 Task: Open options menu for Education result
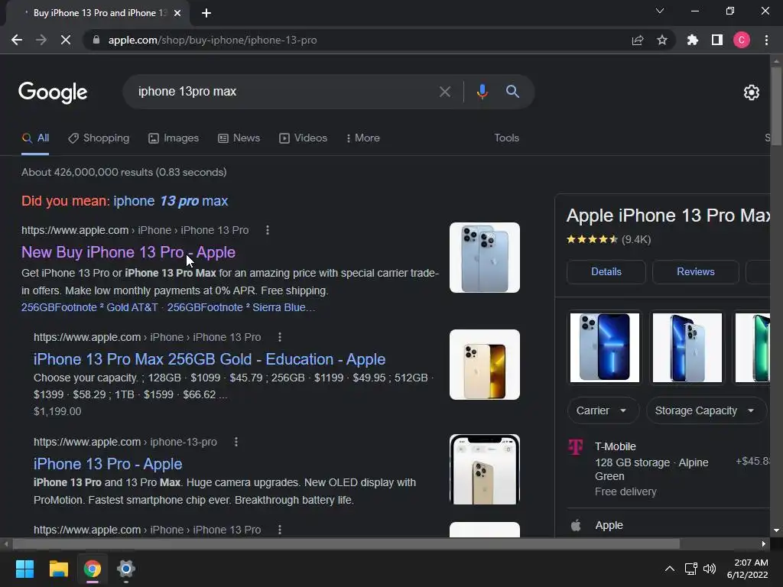(x=280, y=337)
